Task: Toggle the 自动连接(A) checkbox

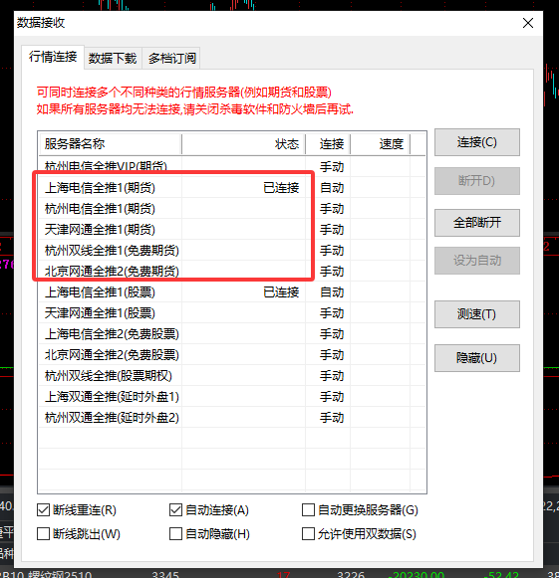Action: pyautogui.click(x=209, y=510)
